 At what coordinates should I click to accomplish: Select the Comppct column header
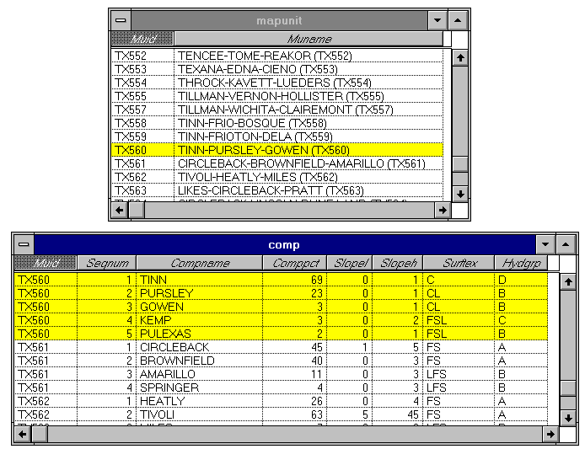click(x=294, y=263)
